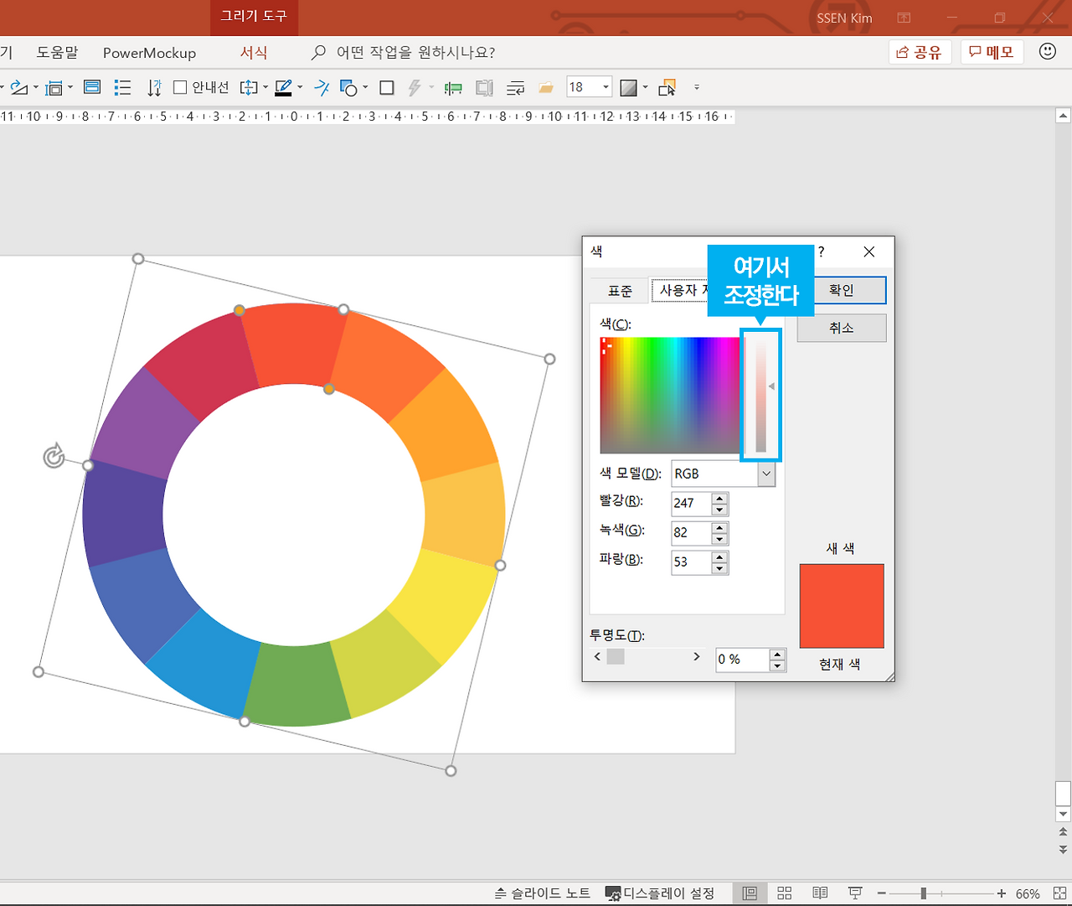Expand the shading fill dropdown arrow

(645, 88)
